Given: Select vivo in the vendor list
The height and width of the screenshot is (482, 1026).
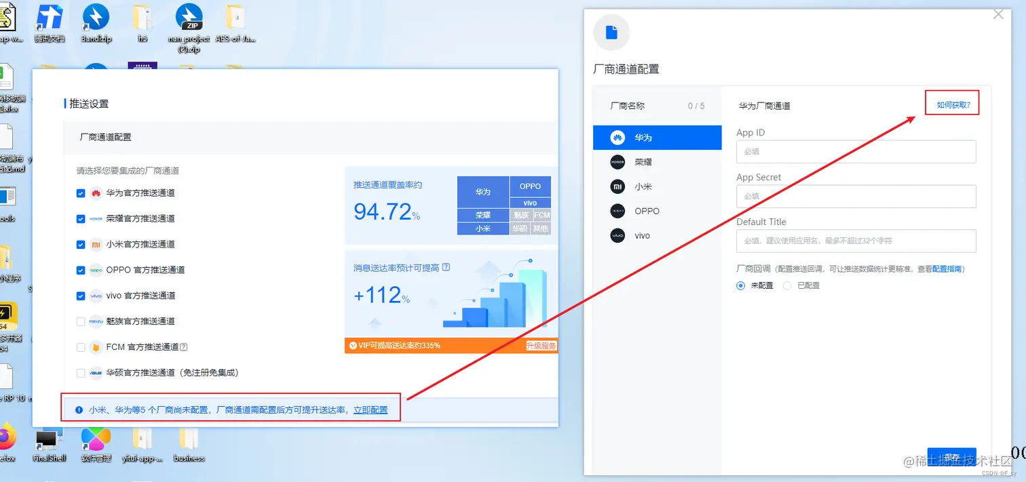Looking at the screenshot, I should point(657,235).
